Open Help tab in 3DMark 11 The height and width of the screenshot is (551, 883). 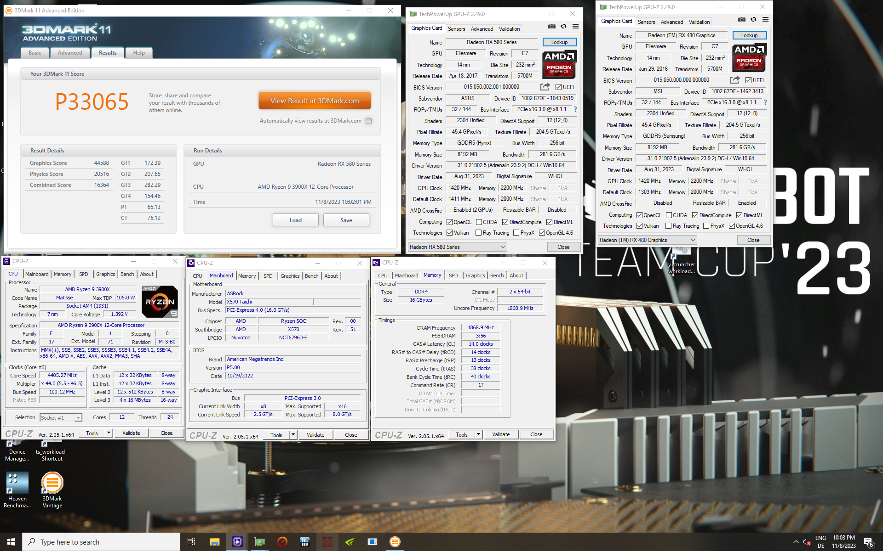[139, 53]
